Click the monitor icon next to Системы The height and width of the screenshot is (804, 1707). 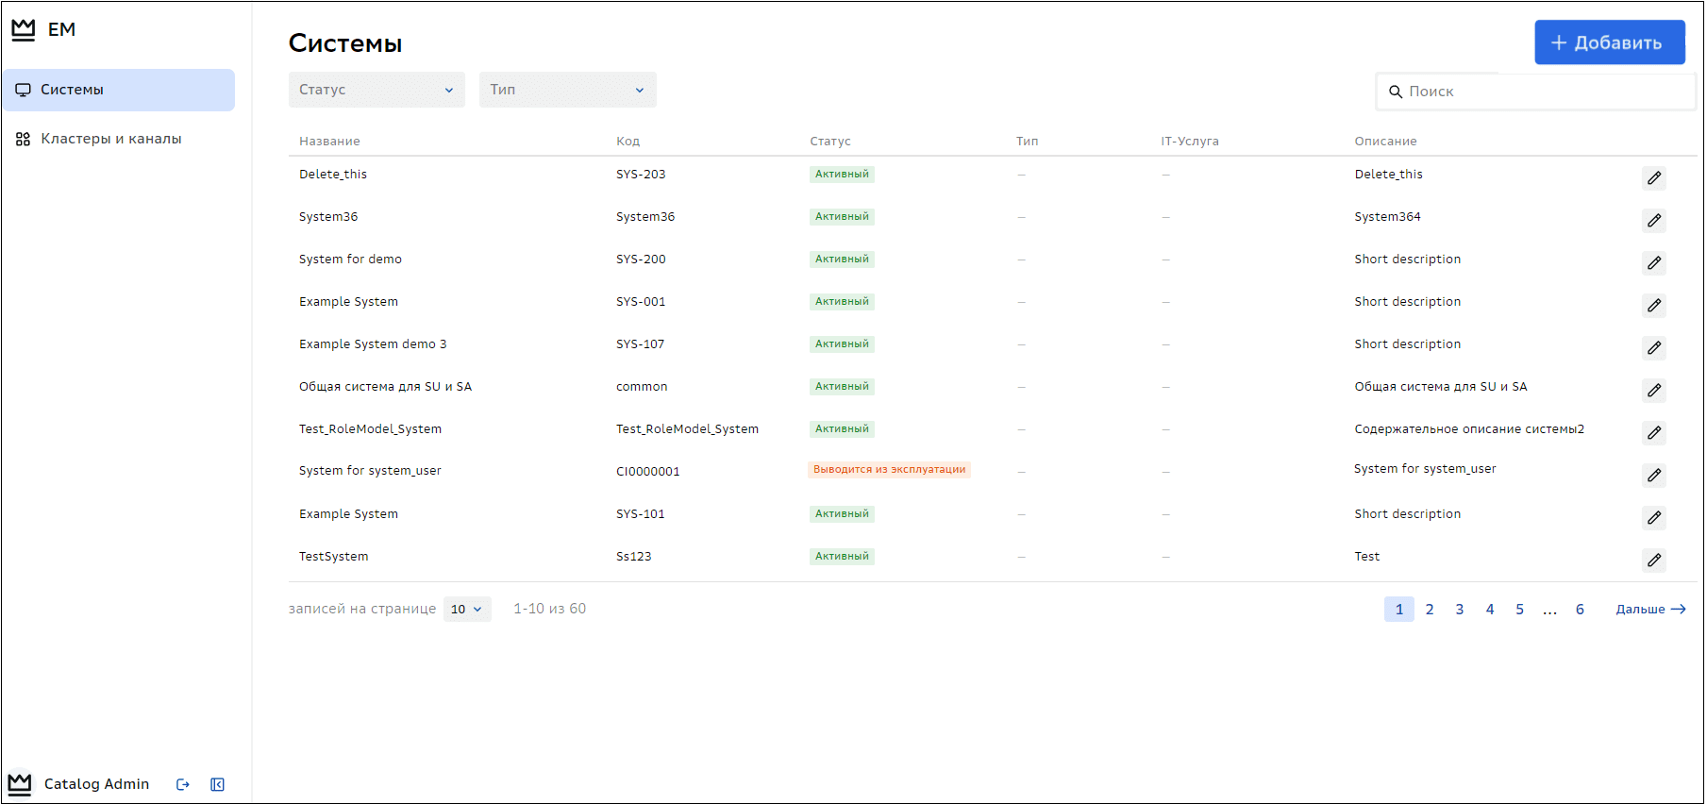click(x=23, y=91)
